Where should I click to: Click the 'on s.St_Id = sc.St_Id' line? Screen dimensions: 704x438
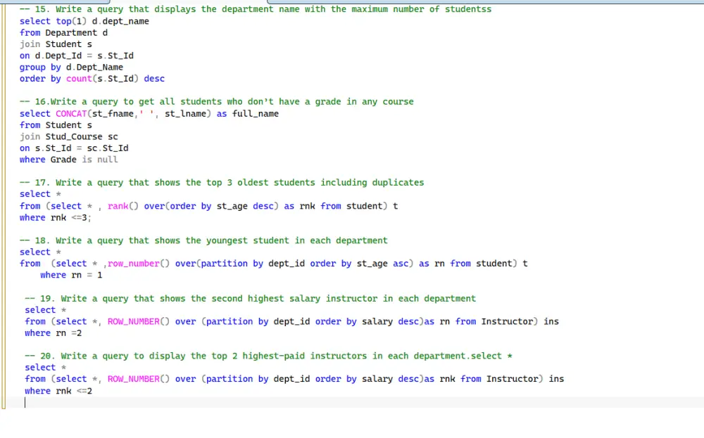(x=74, y=148)
